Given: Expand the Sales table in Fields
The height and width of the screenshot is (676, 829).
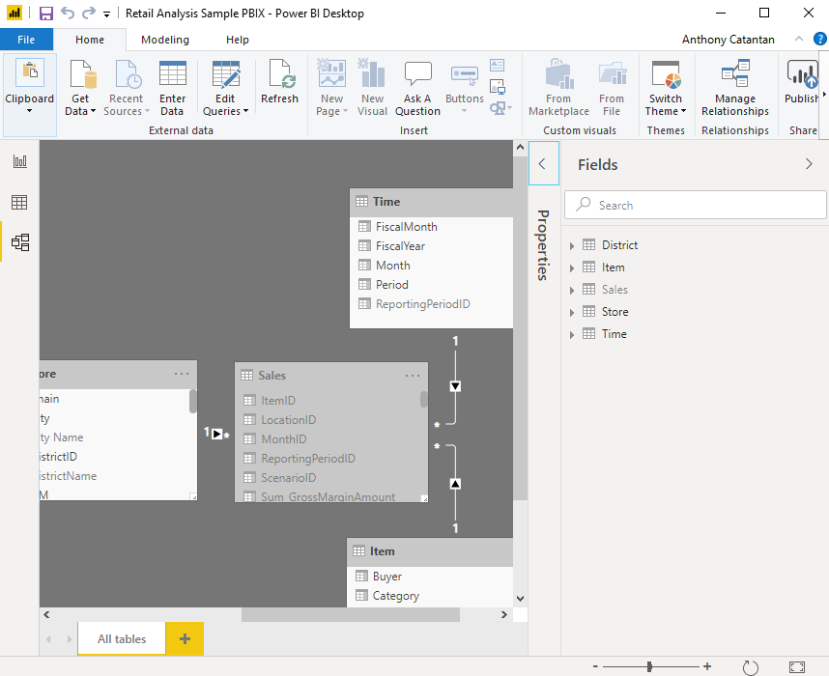Looking at the screenshot, I should coord(572,290).
